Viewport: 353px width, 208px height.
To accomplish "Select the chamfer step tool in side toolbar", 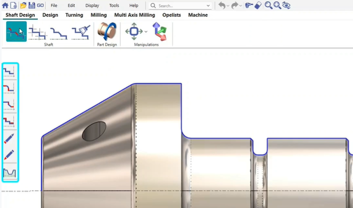I will tap(9, 105).
